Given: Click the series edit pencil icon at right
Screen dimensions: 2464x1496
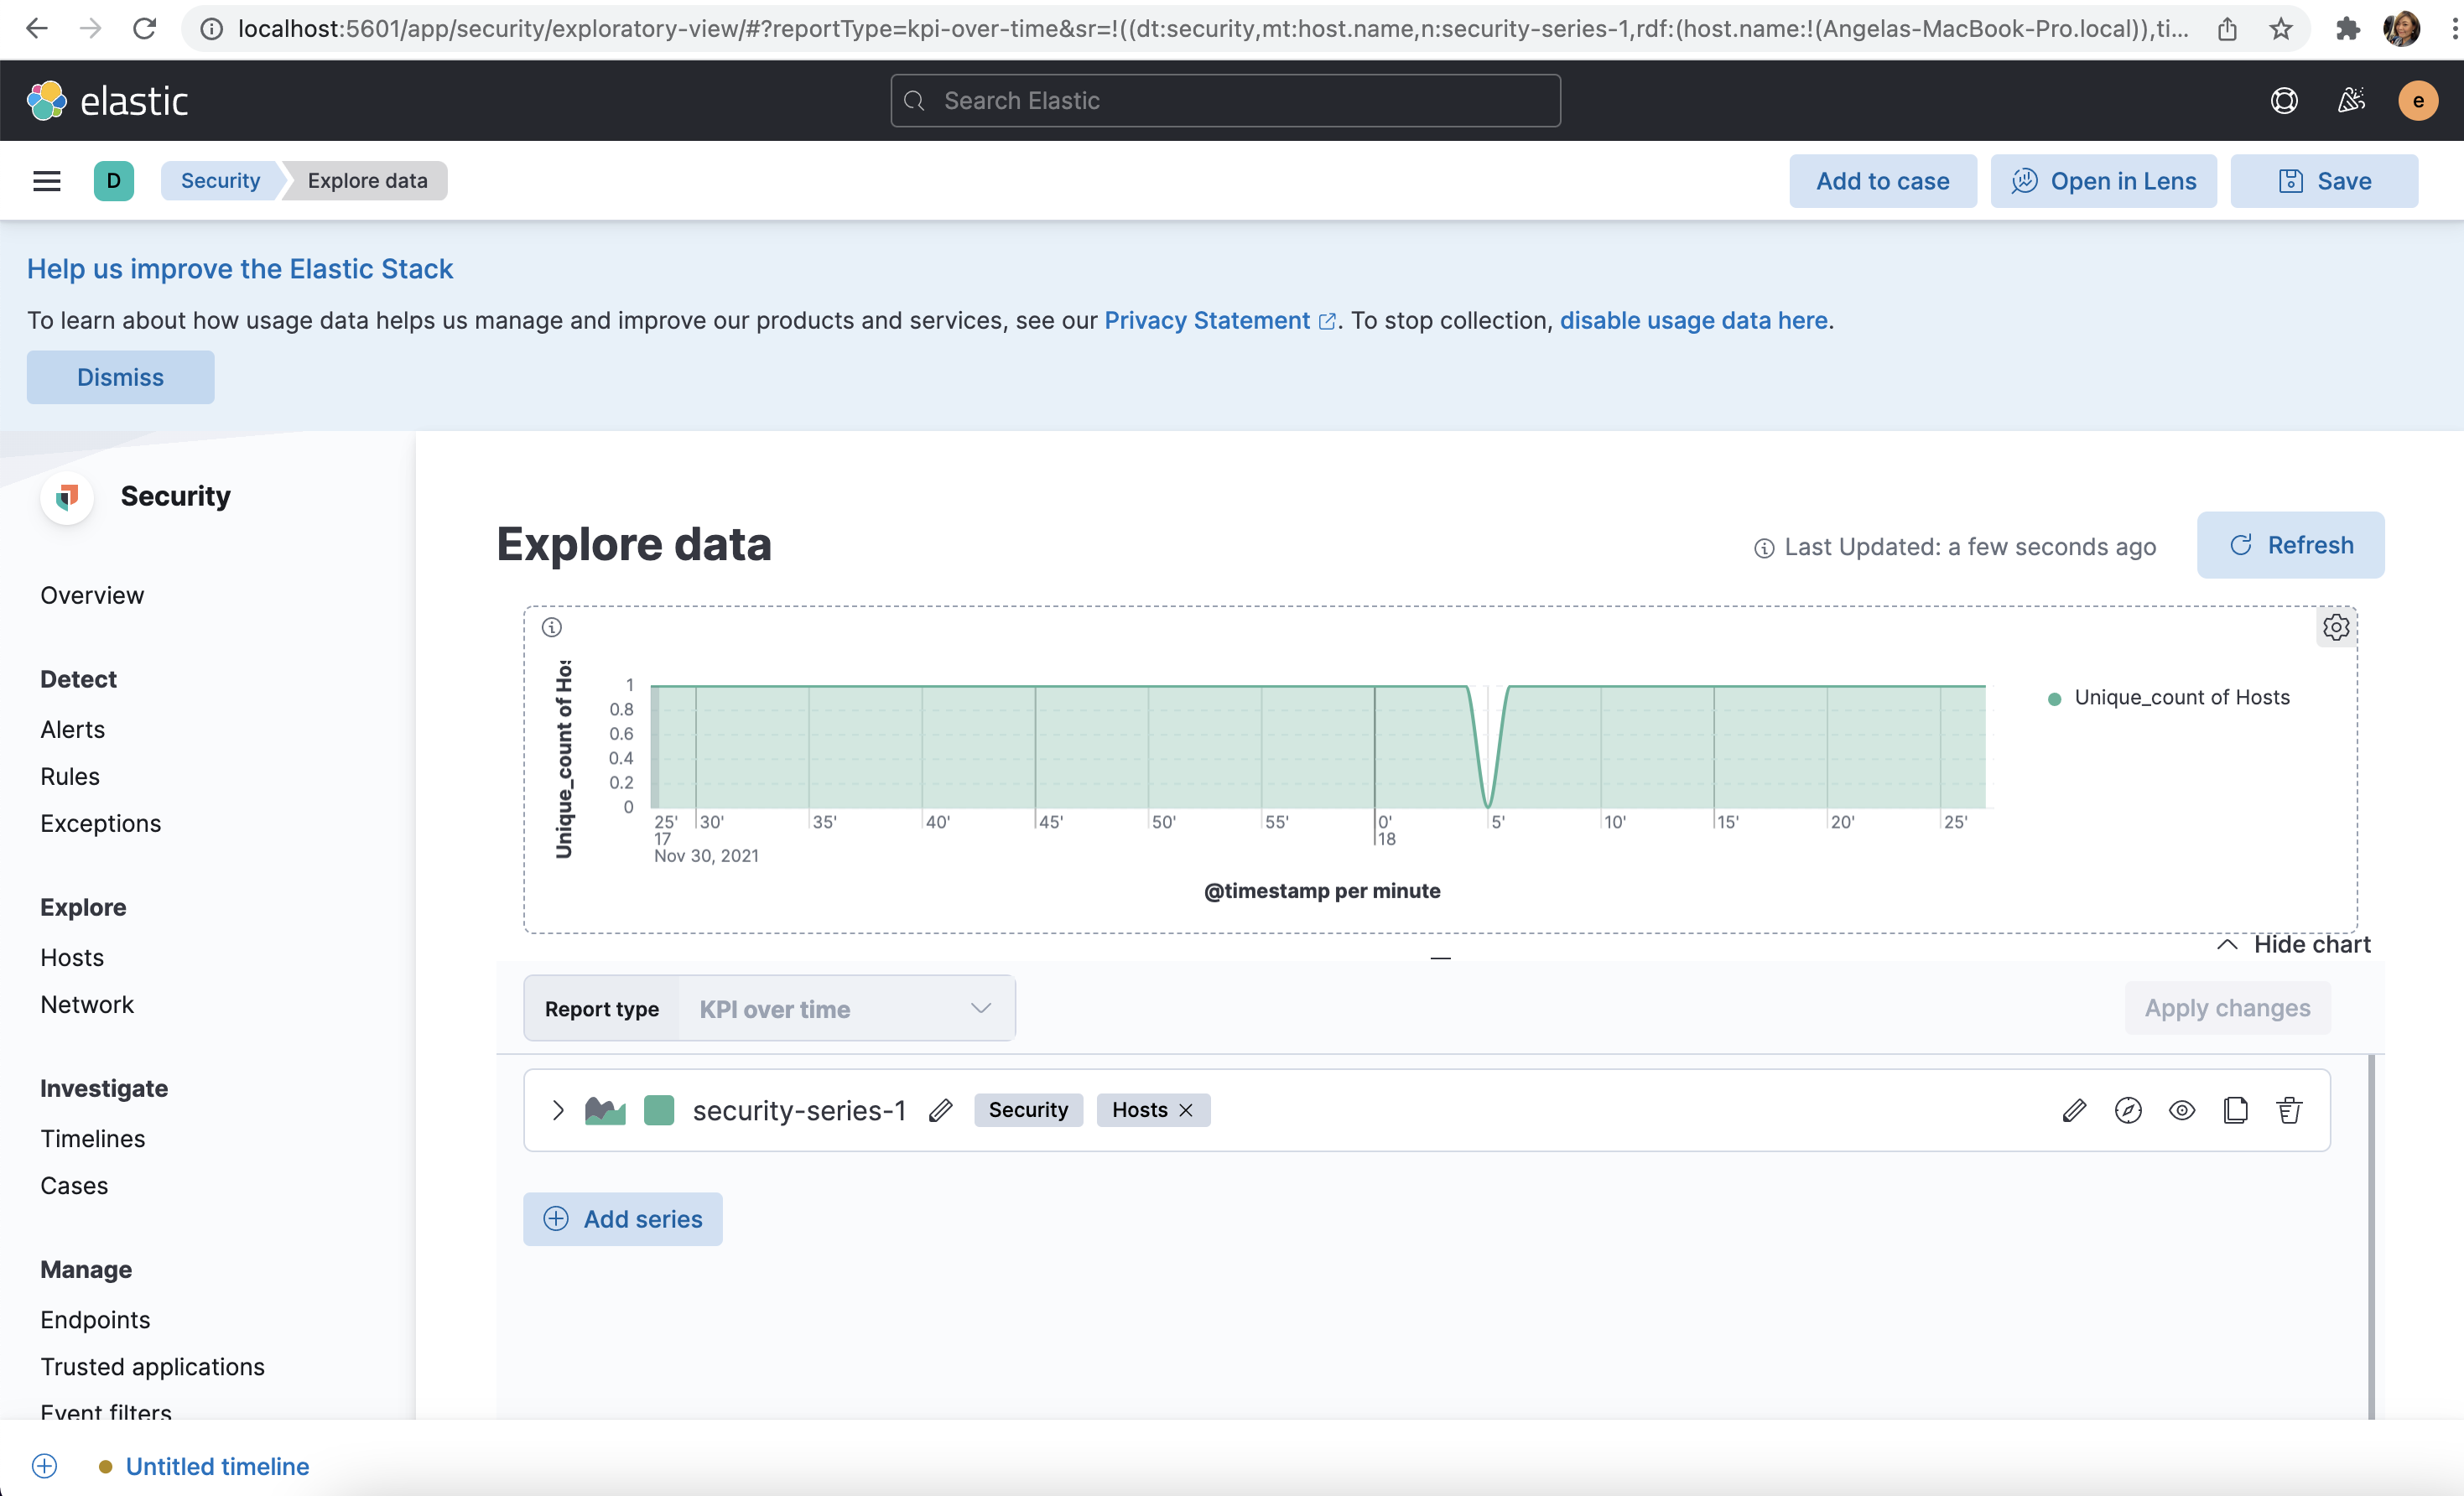Looking at the screenshot, I should coord(2074,1110).
